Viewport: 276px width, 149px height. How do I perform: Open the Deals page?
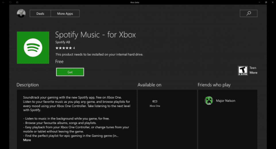[x=40, y=13]
